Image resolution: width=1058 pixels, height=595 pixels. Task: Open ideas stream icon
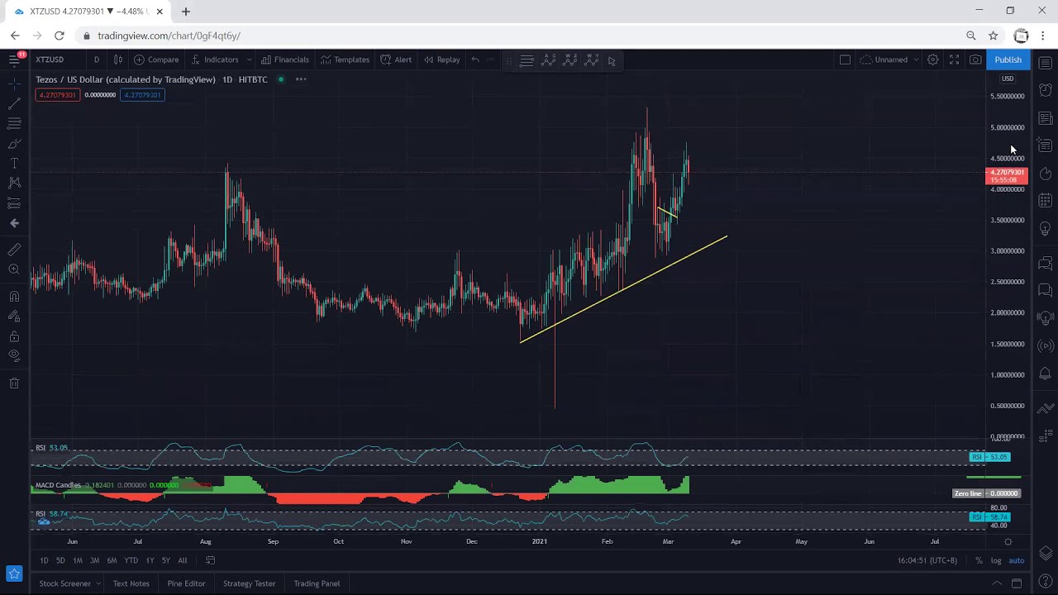(1045, 317)
